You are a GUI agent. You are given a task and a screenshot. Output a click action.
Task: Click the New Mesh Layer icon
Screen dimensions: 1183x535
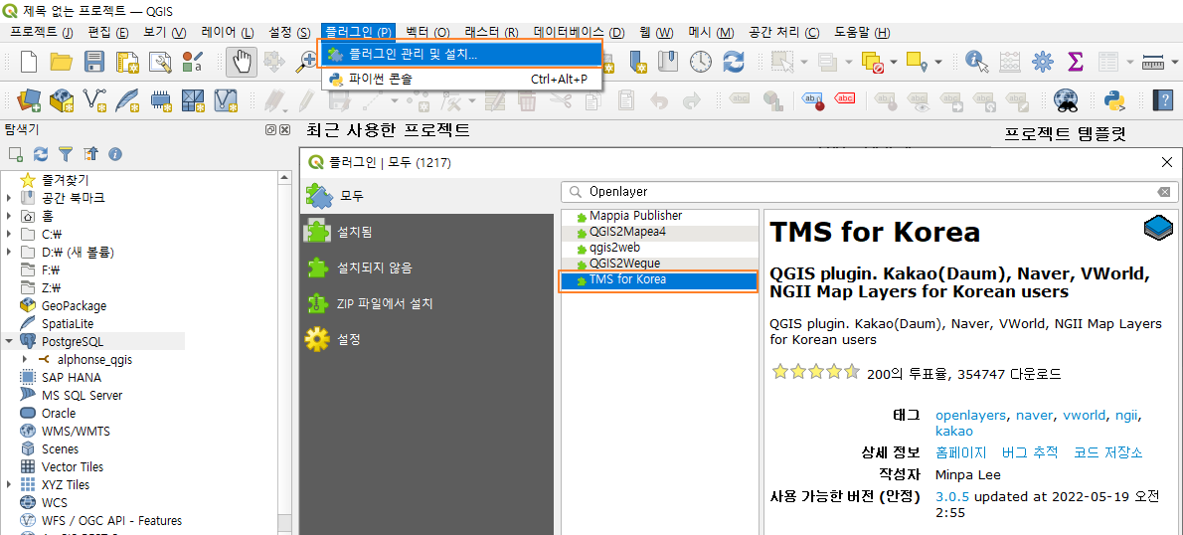pos(193,99)
